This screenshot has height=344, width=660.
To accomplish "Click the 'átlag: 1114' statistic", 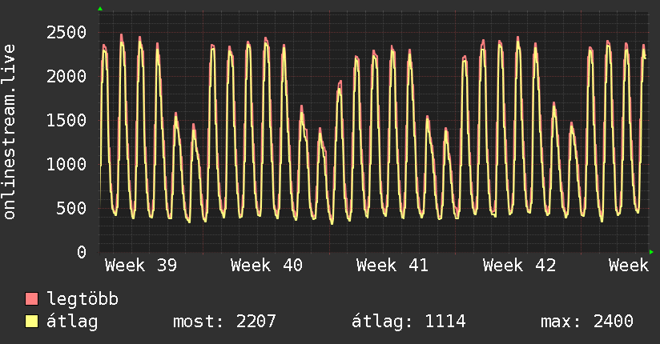I will tap(408, 322).
